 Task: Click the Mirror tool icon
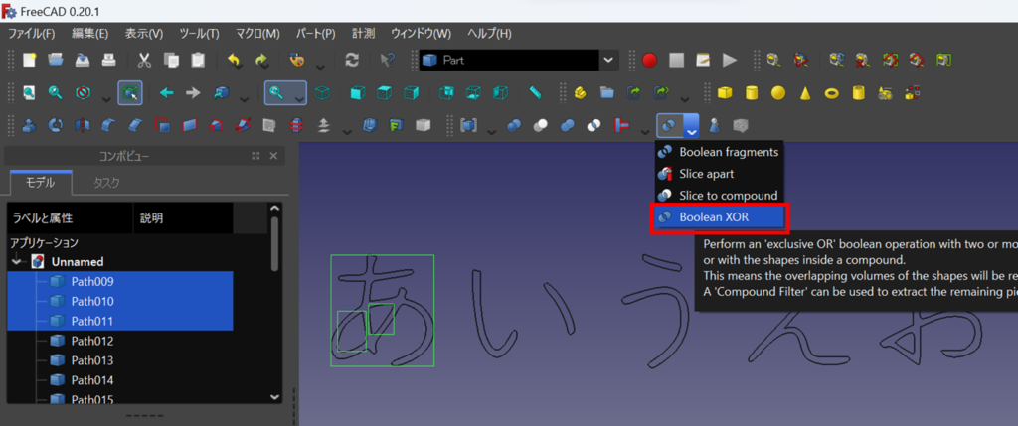pos(83,125)
